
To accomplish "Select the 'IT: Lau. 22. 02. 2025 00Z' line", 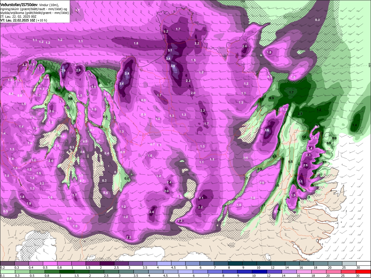I will tap(18, 17).
